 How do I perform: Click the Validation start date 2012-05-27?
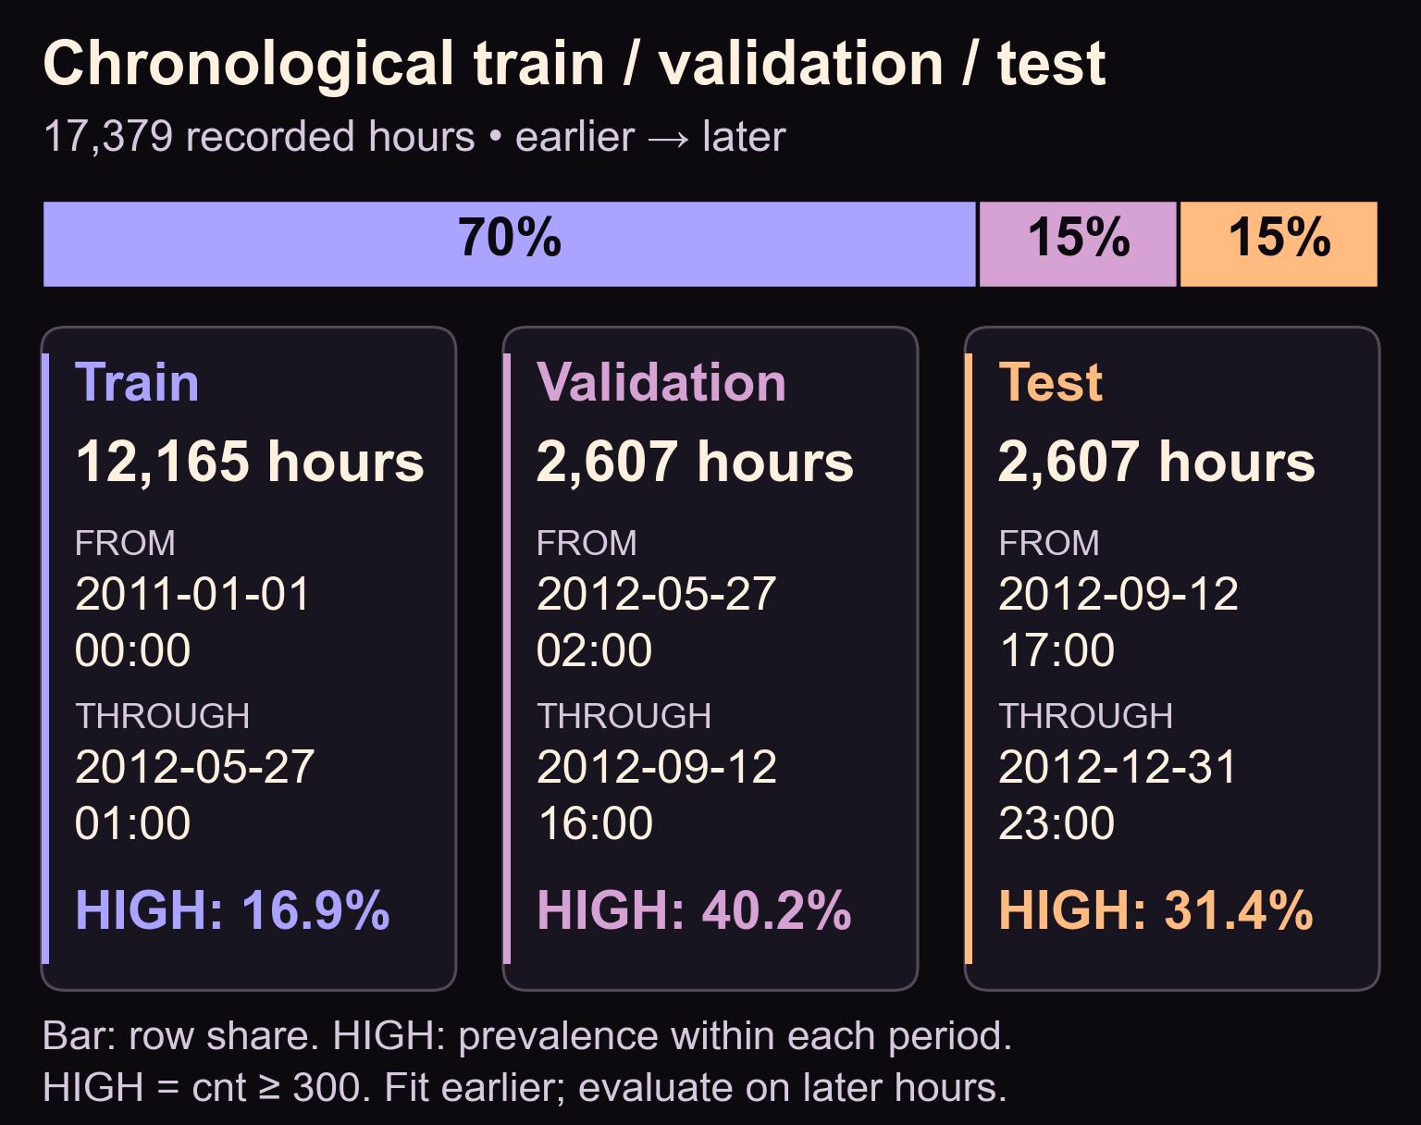point(656,594)
